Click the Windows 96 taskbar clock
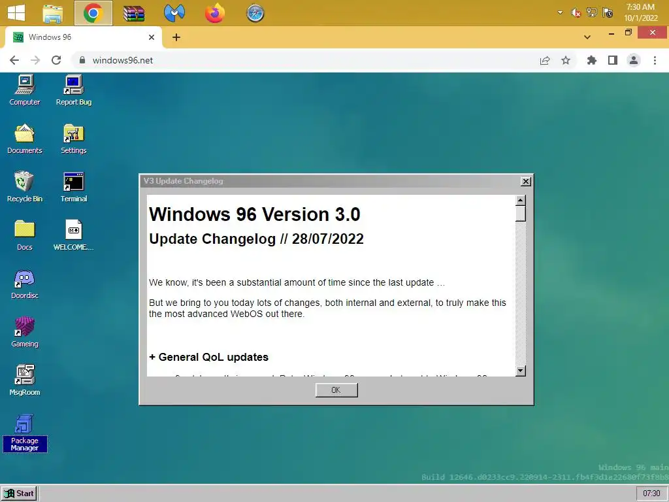Viewport: 669px width, 502px height. coord(651,494)
